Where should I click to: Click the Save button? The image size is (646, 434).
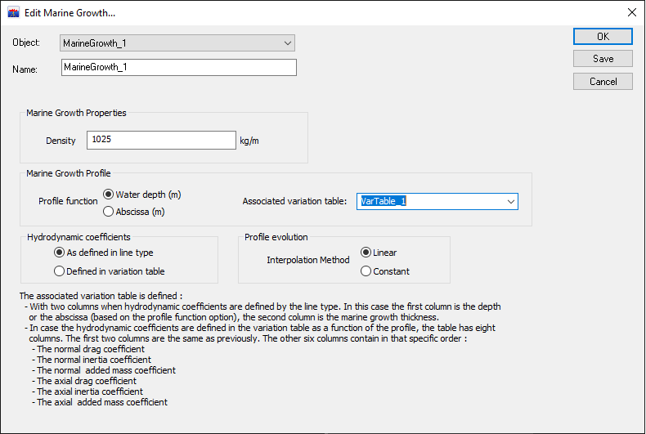click(x=603, y=59)
